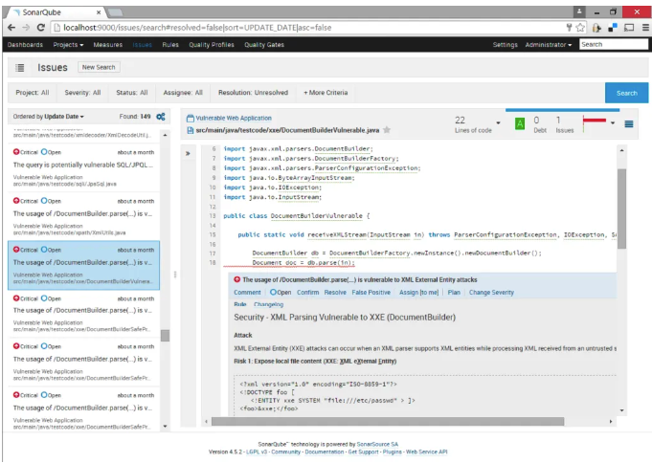Viewport: 652px width, 463px height.
Task: Select the SQL/JPQL query vulnerable issue
Action: click(x=83, y=168)
